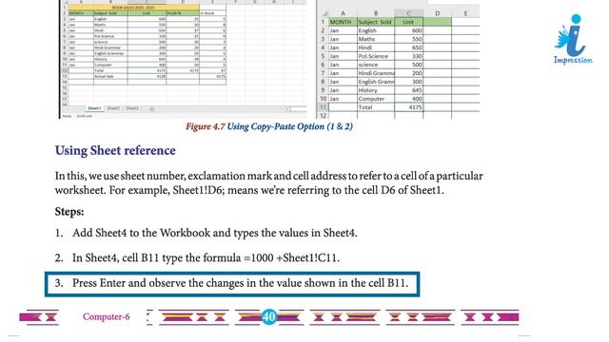
Task: Select the 'Total' cell in row 11
Action: pos(376,107)
